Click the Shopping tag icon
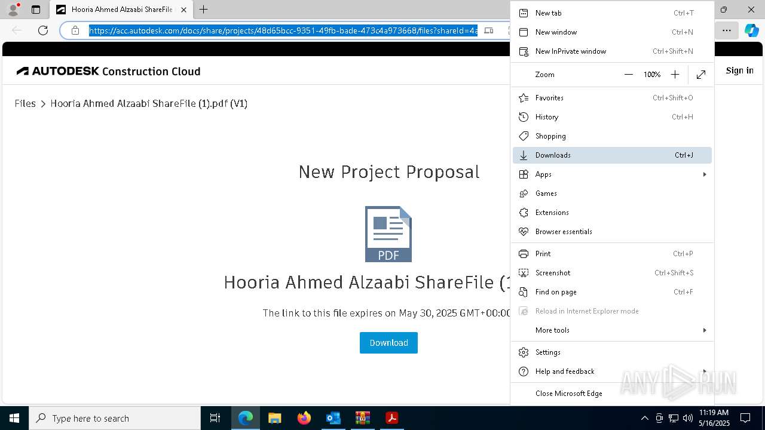Viewport: 765px width, 430px height. [524, 136]
